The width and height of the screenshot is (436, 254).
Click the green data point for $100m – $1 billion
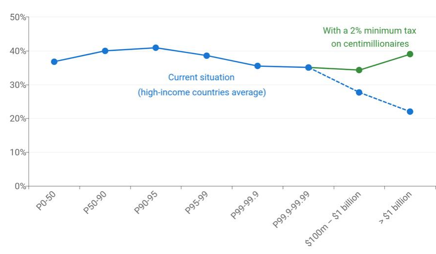point(359,70)
